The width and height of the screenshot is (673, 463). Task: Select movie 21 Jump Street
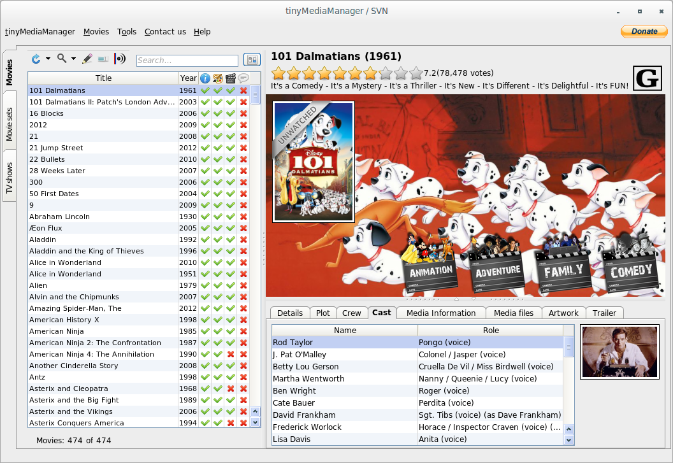click(x=103, y=148)
